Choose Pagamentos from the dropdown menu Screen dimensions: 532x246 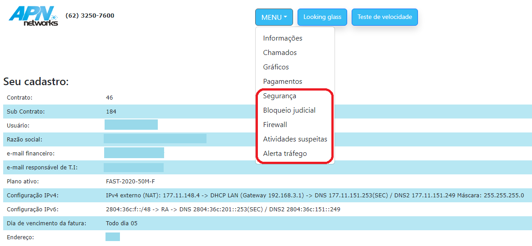point(283,82)
